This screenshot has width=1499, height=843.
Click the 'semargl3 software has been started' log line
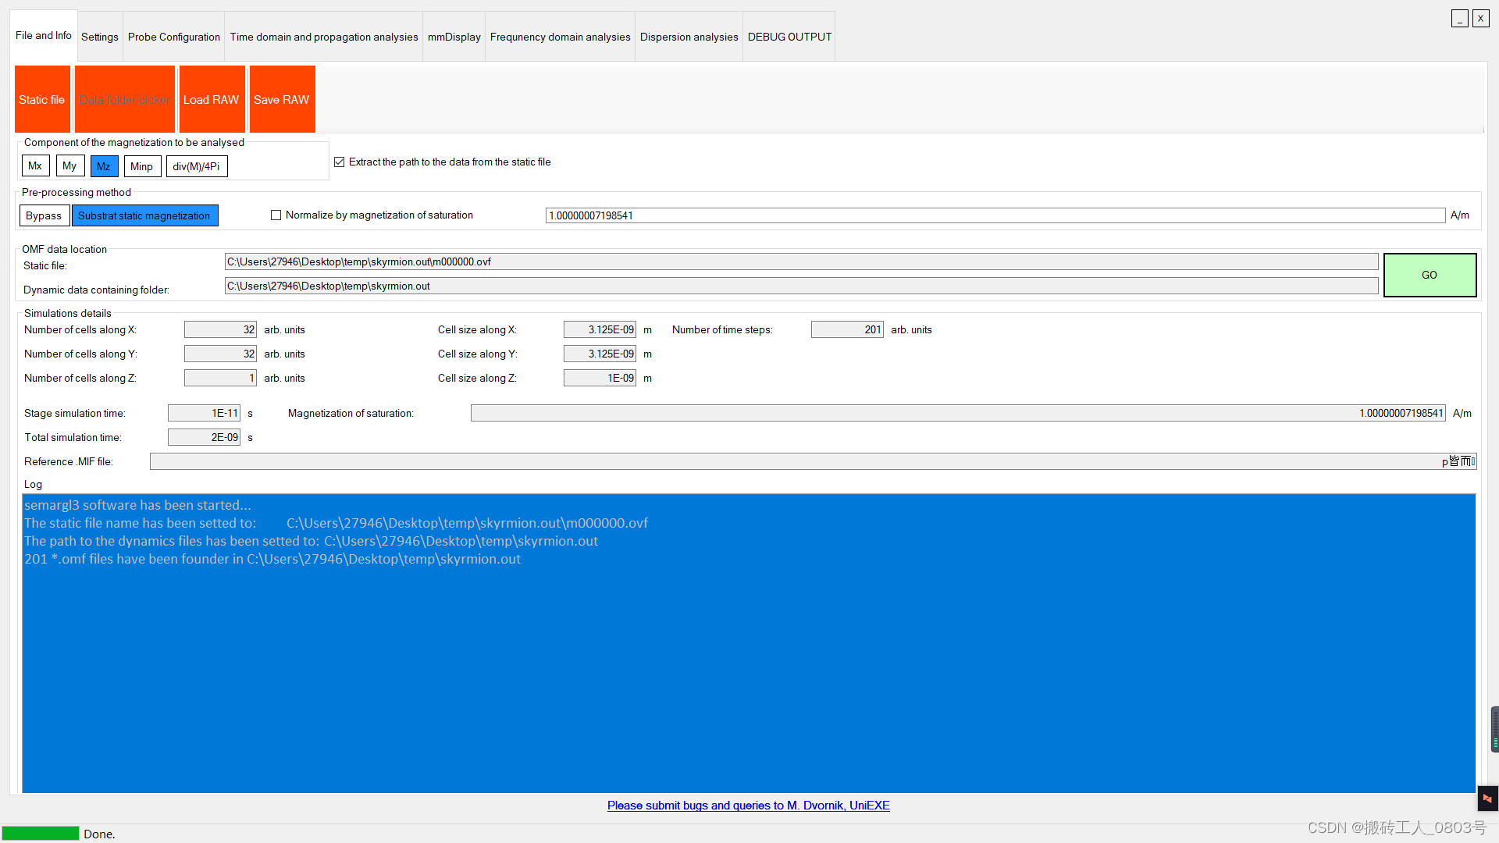pyautogui.click(x=138, y=505)
